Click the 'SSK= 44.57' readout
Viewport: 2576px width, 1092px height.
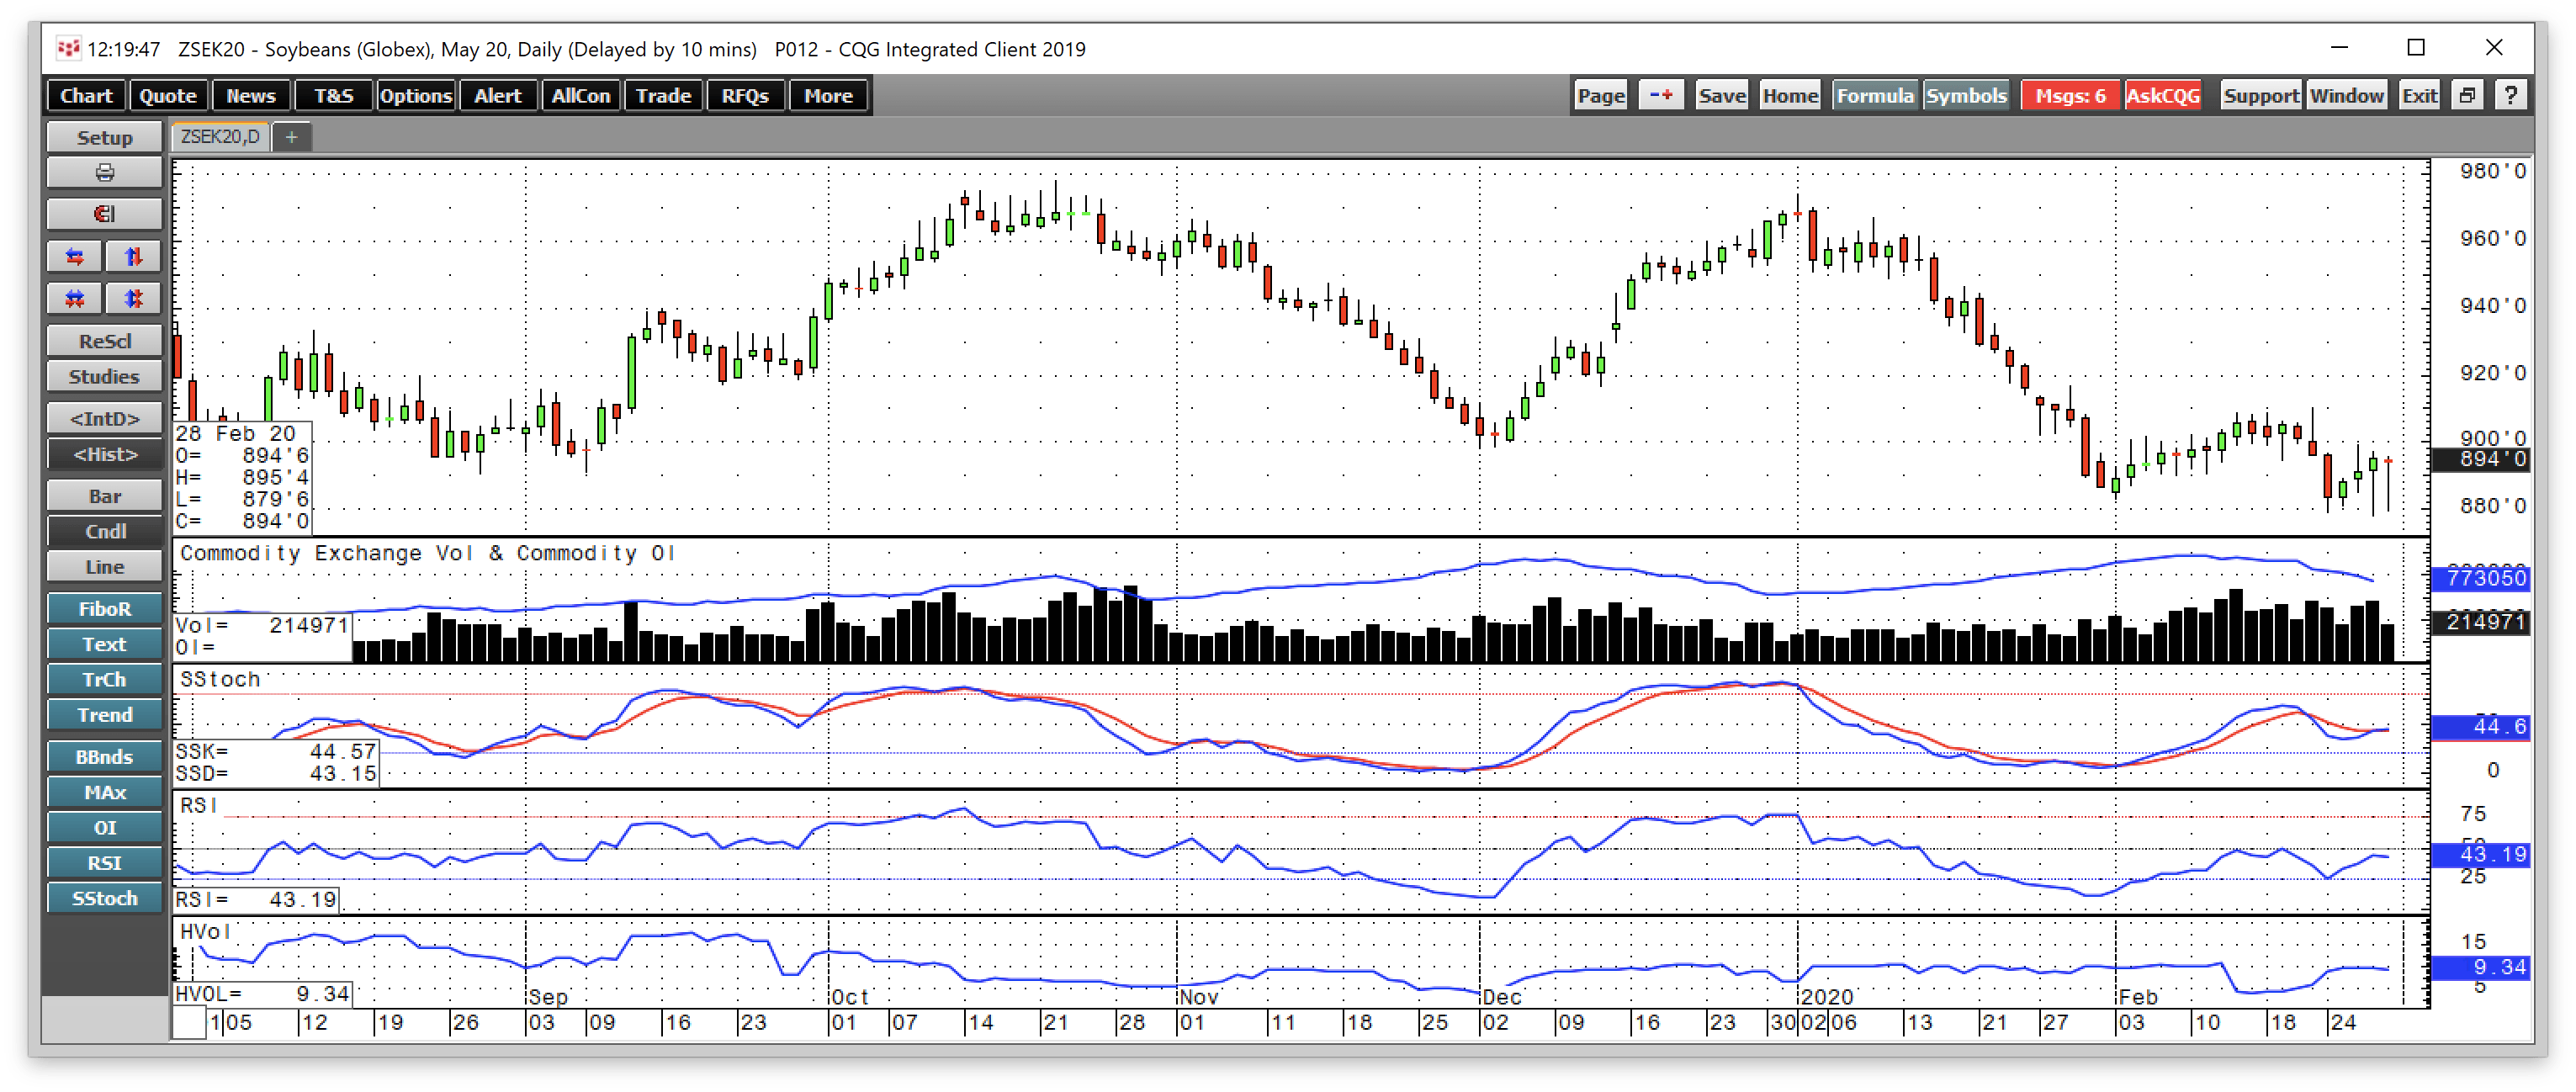click(276, 752)
